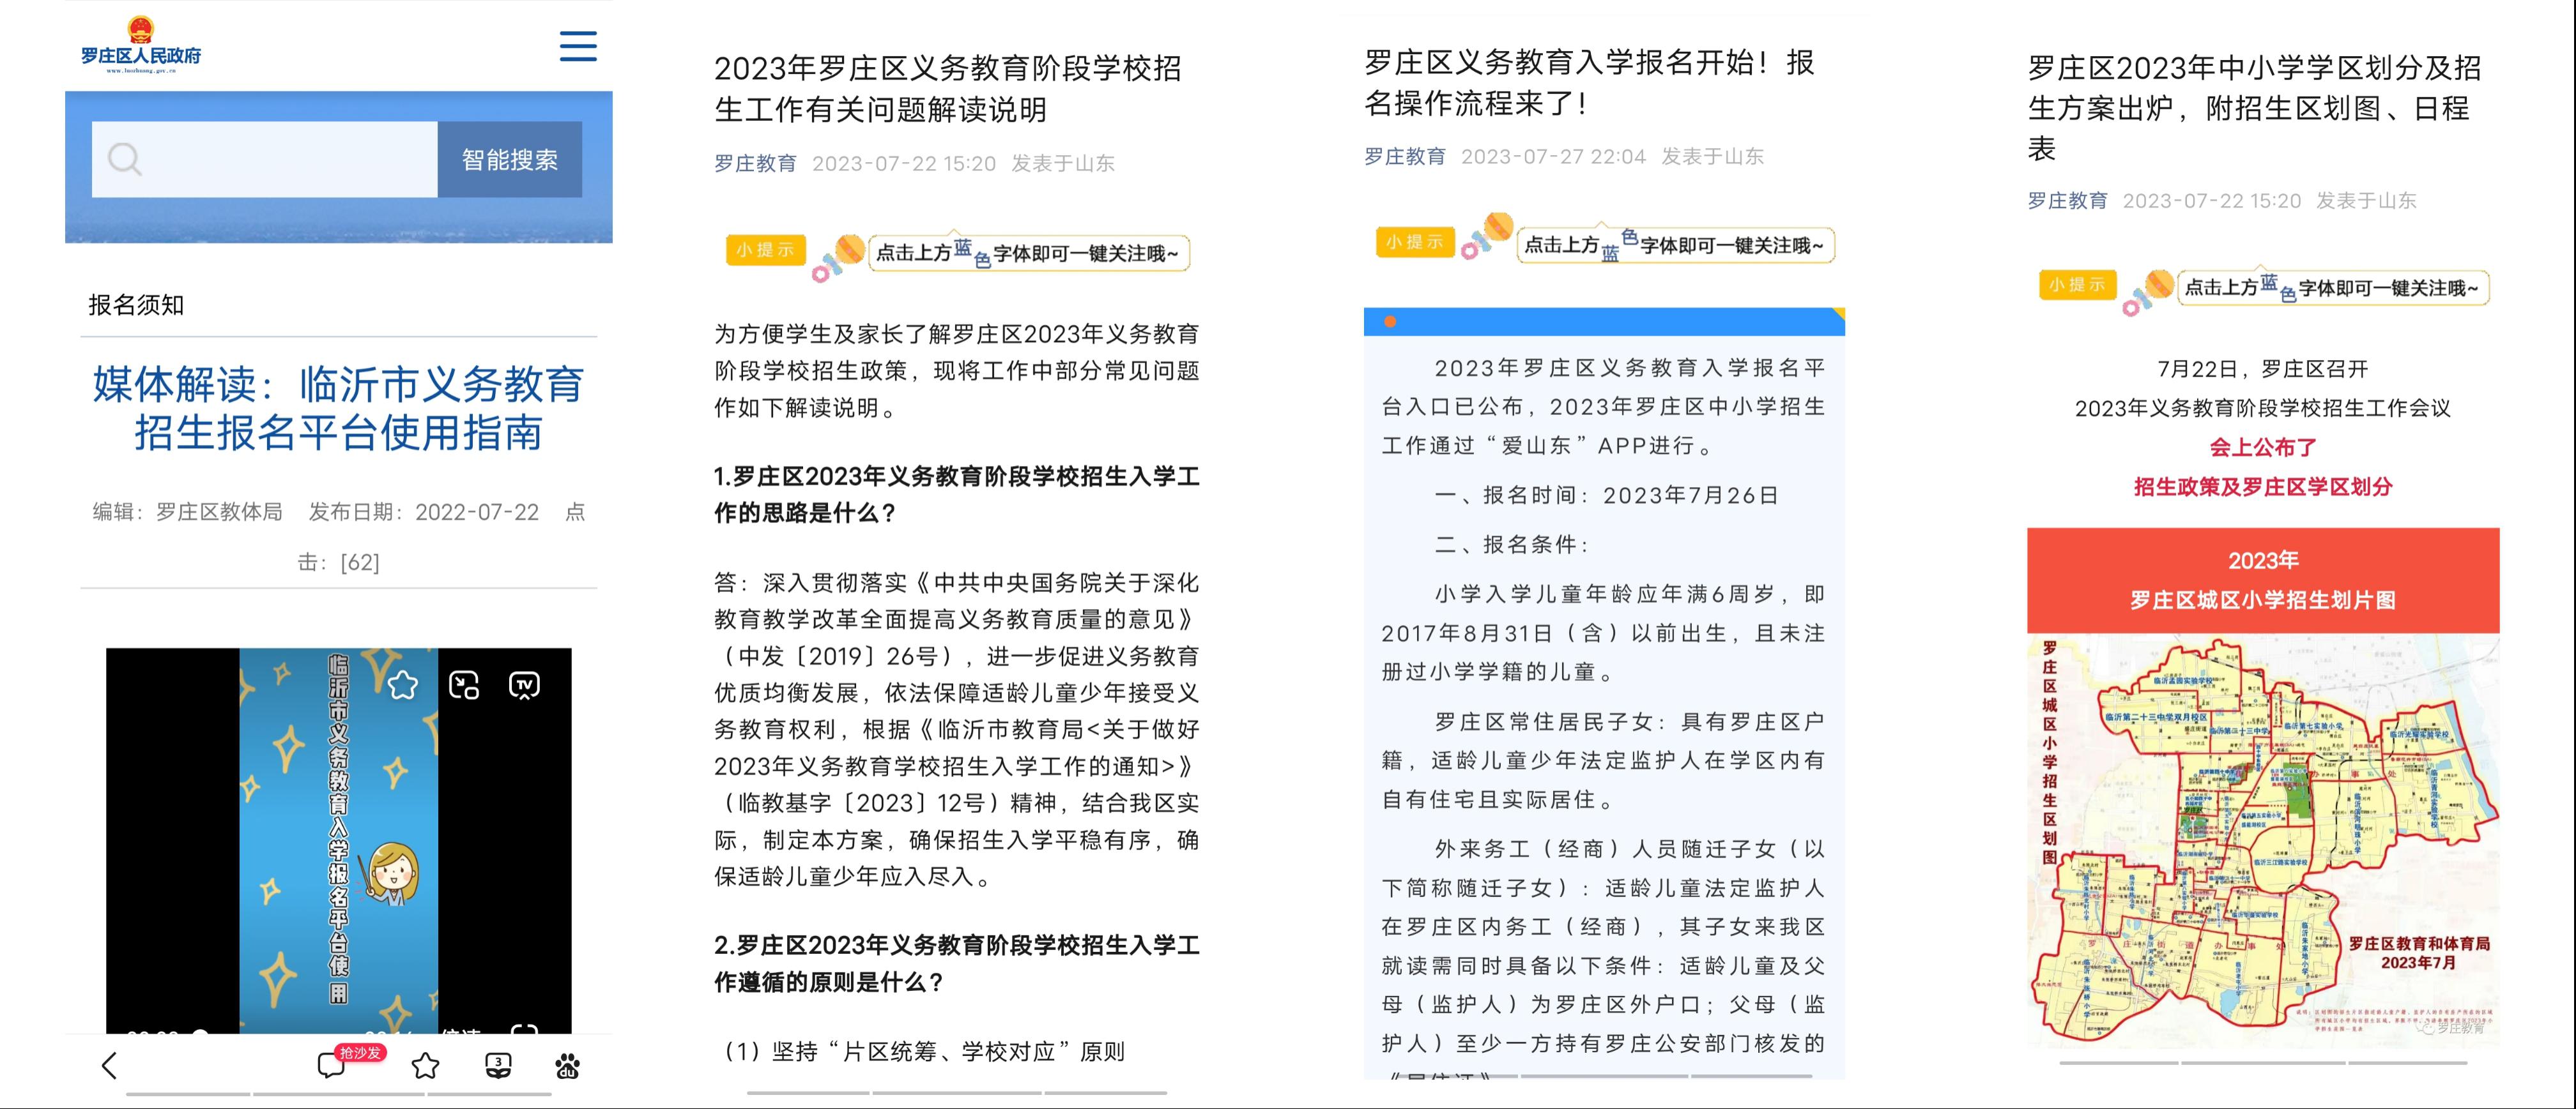Image resolution: width=2576 pixels, height=1109 pixels.
Task: Click the 罗庄区人民政府 logo
Action: pos(141,45)
